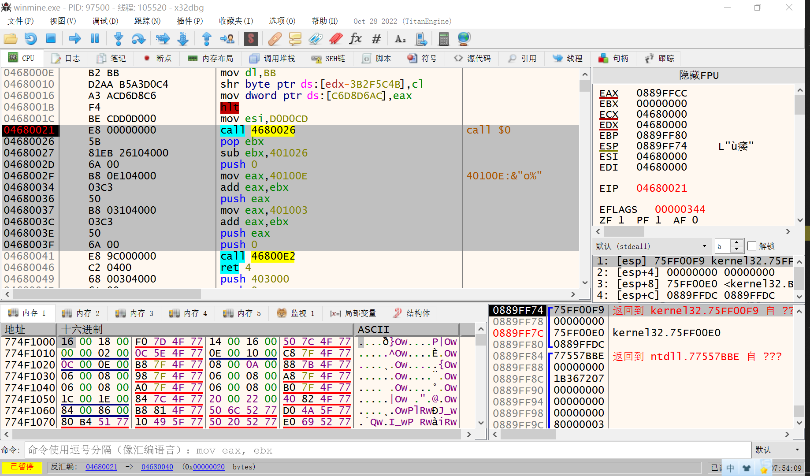810x476 pixels.
Task: Open bookmarks red icon
Action: pyautogui.click(x=336, y=39)
